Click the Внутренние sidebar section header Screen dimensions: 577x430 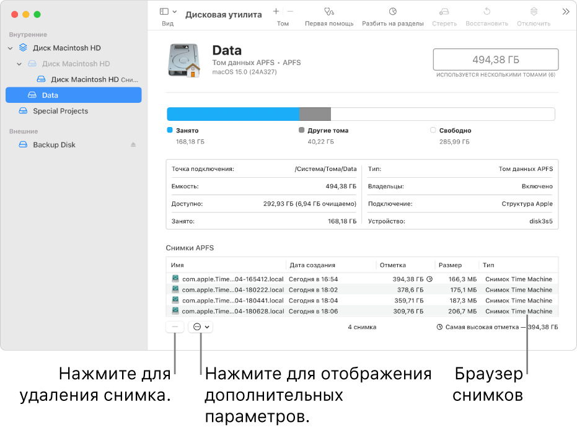click(x=28, y=35)
